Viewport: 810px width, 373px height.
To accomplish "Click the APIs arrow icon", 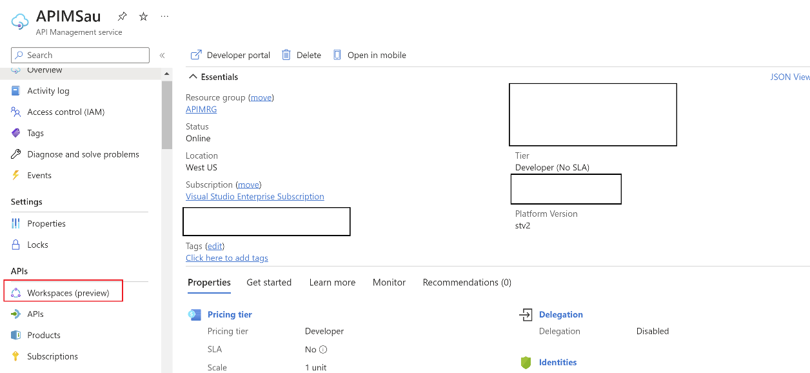I will [15, 314].
